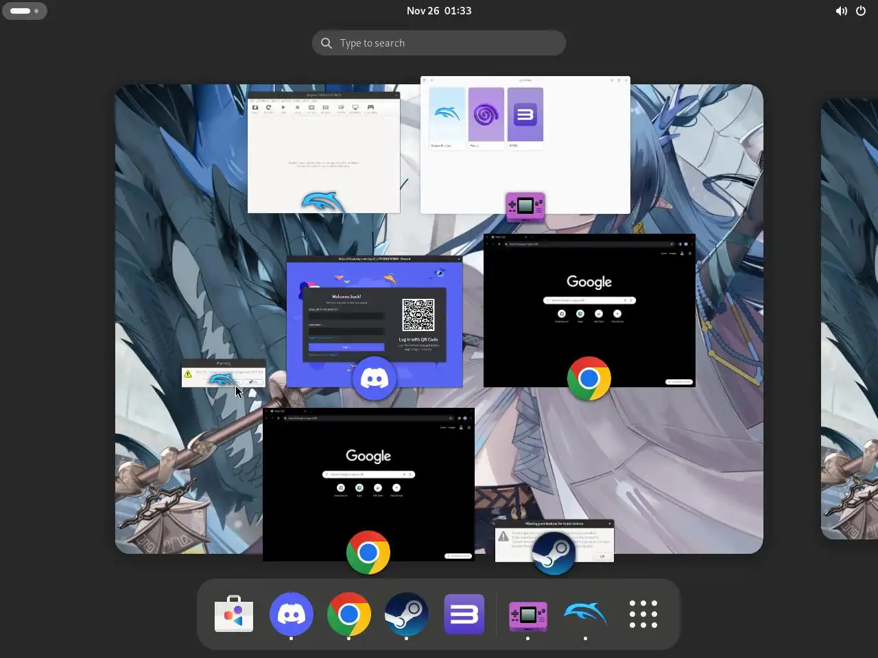878x658 pixels.
Task: Select the Steam missing permissions dialog thumbnail
Action: tap(554, 541)
